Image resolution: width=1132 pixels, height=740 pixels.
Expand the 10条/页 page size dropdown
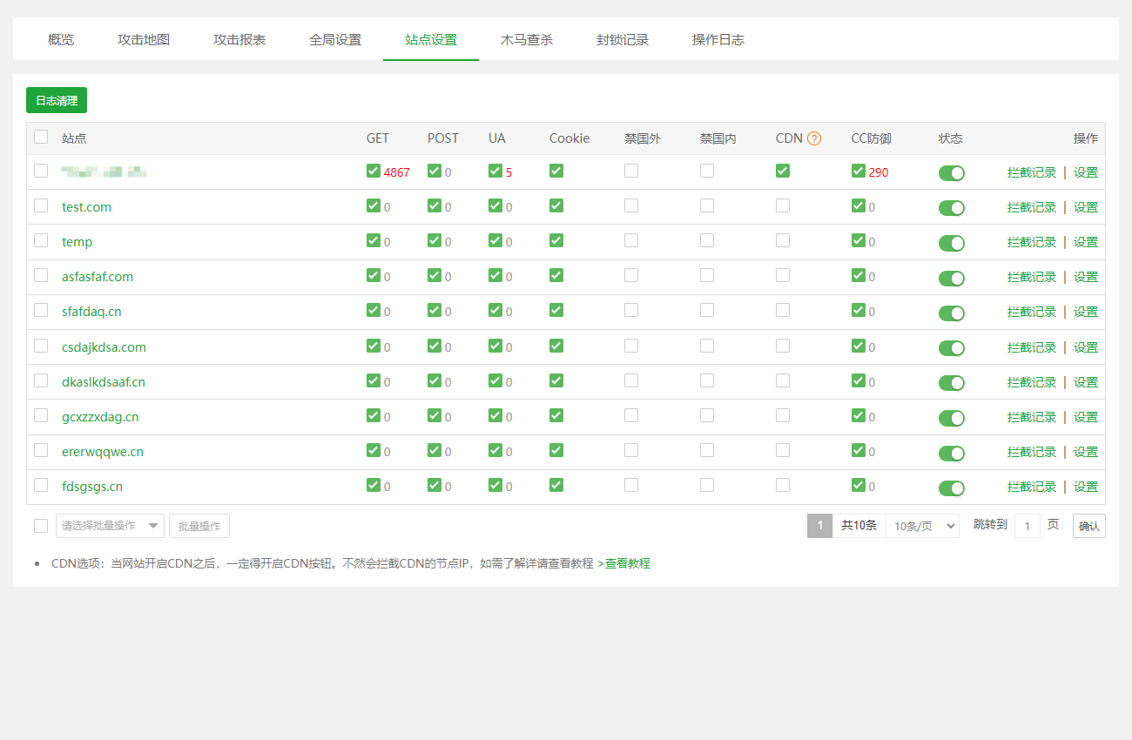point(922,526)
